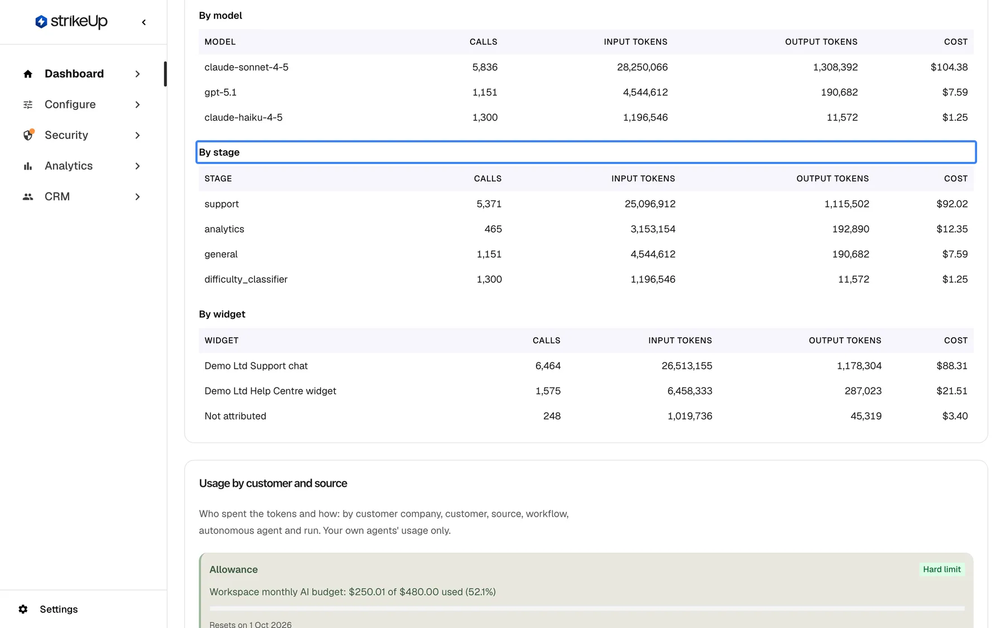Viewport: 1005px width, 628px height.
Task: Click Demo Ltd Help Centre widget
Action: tap(270, 391)
